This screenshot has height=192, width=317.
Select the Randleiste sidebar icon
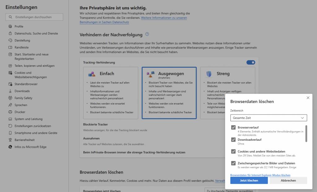click(x=10, y=47)
